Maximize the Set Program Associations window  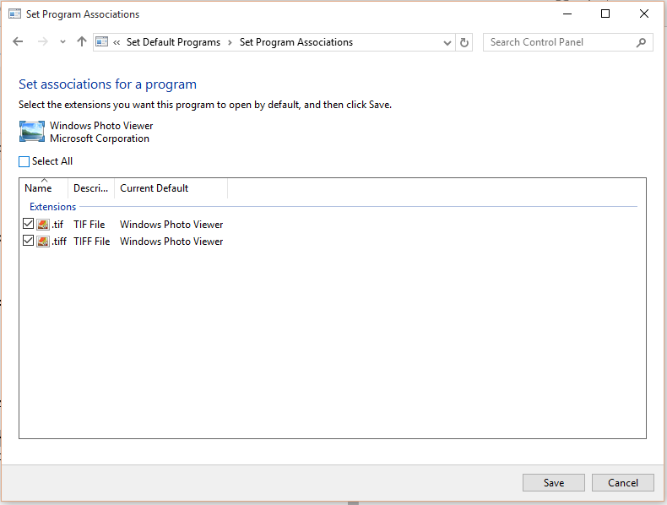[x=605, y=14]
